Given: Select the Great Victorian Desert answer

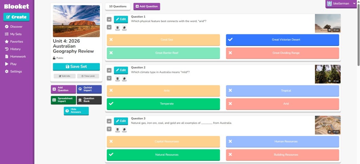Looking at the screenshot, I should pos(282,40).
